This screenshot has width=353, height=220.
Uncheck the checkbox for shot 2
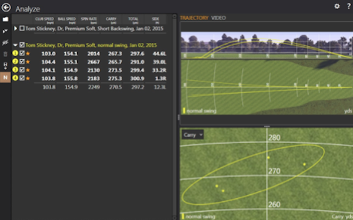click(x=22, y=61)
